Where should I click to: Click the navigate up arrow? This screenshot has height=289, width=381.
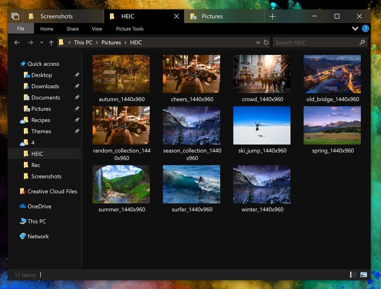(x=51, y=42)
